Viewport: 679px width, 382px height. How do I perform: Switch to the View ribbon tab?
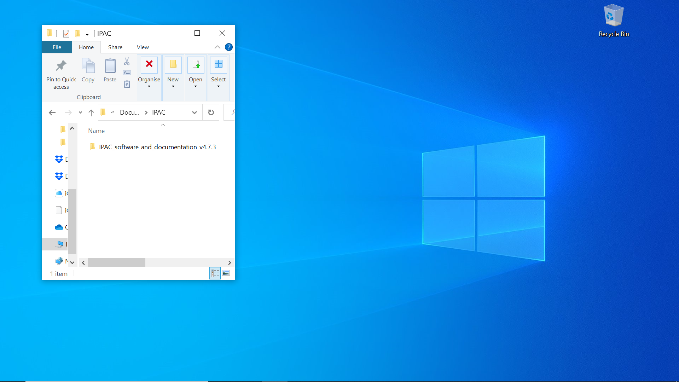coord(143,47)
